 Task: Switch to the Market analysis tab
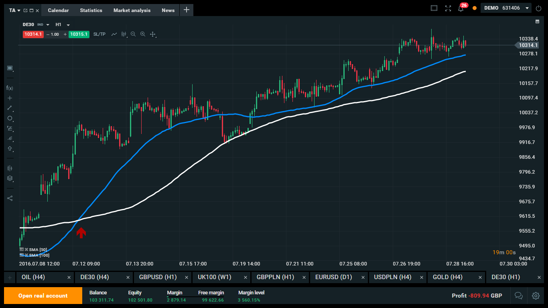(132, 10)
